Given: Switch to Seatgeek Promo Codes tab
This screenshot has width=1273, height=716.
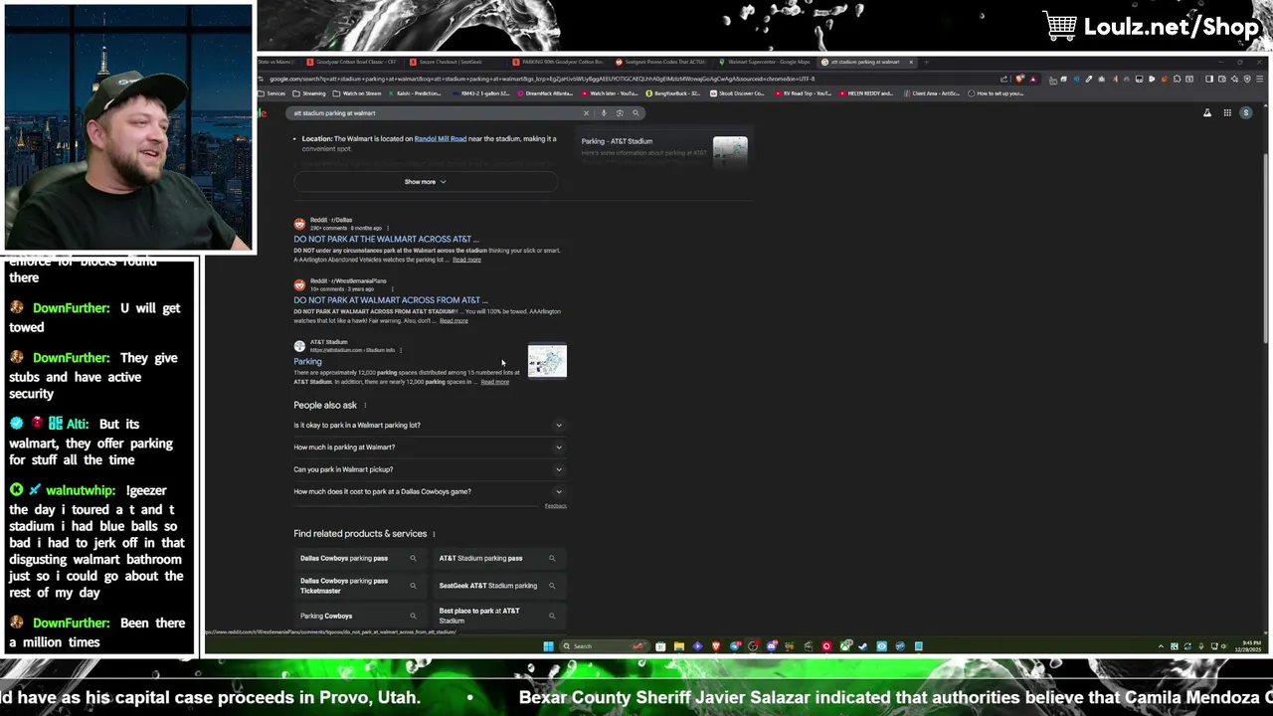Looking at the screenshot, I should tap(660, 62).
